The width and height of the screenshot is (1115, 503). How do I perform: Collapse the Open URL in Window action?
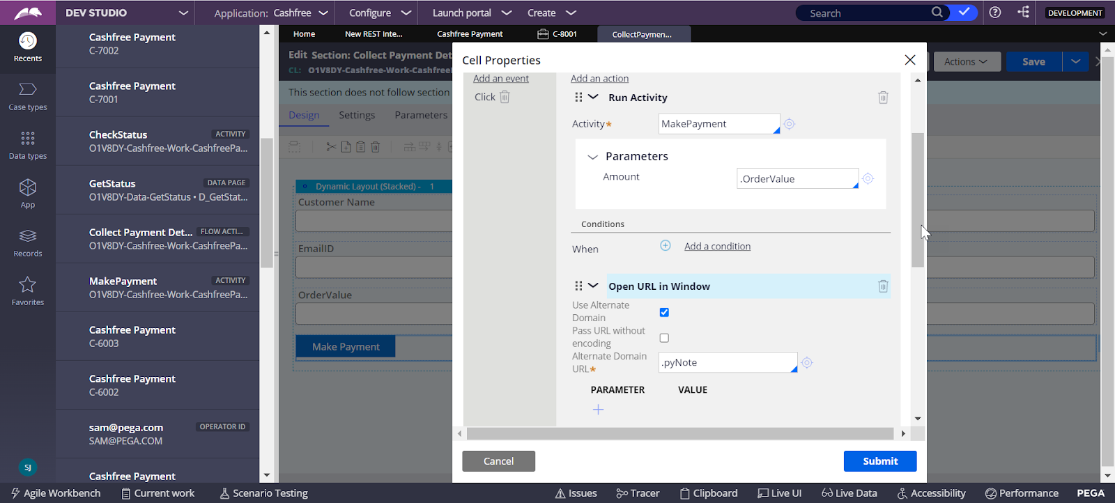pos(593,286)
